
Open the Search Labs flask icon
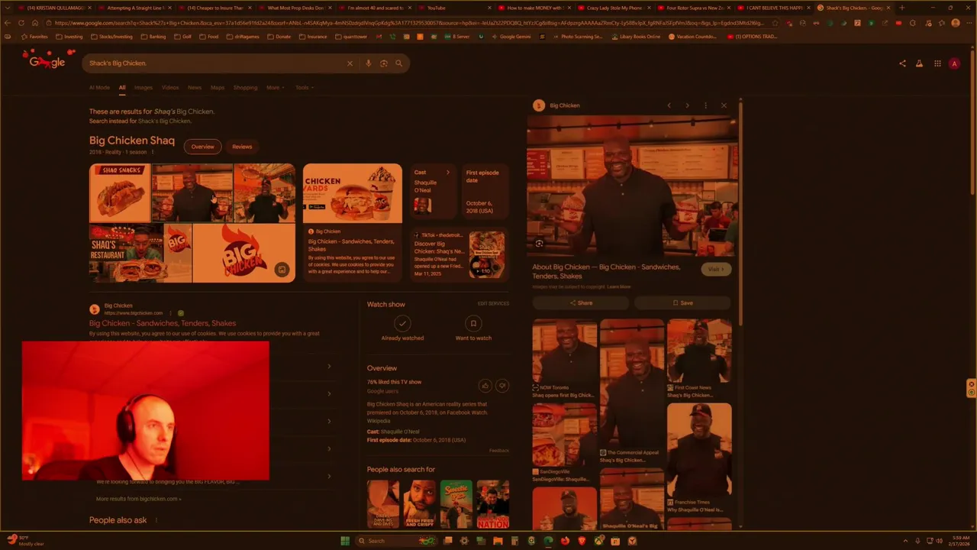[x=919, y=63]
